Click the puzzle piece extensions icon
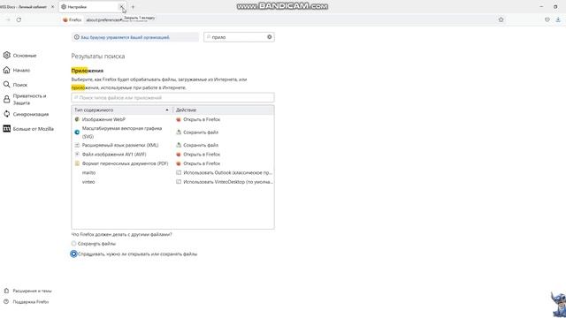 point(6,291)
